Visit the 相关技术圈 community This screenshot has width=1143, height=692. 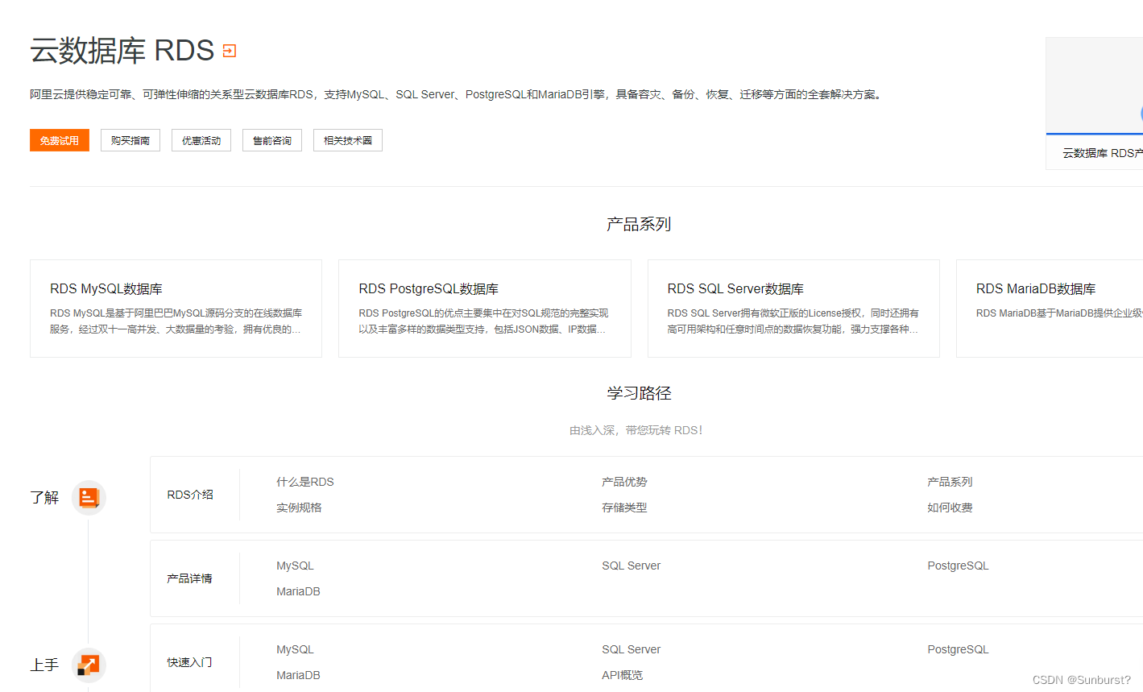tap(347, 139)
